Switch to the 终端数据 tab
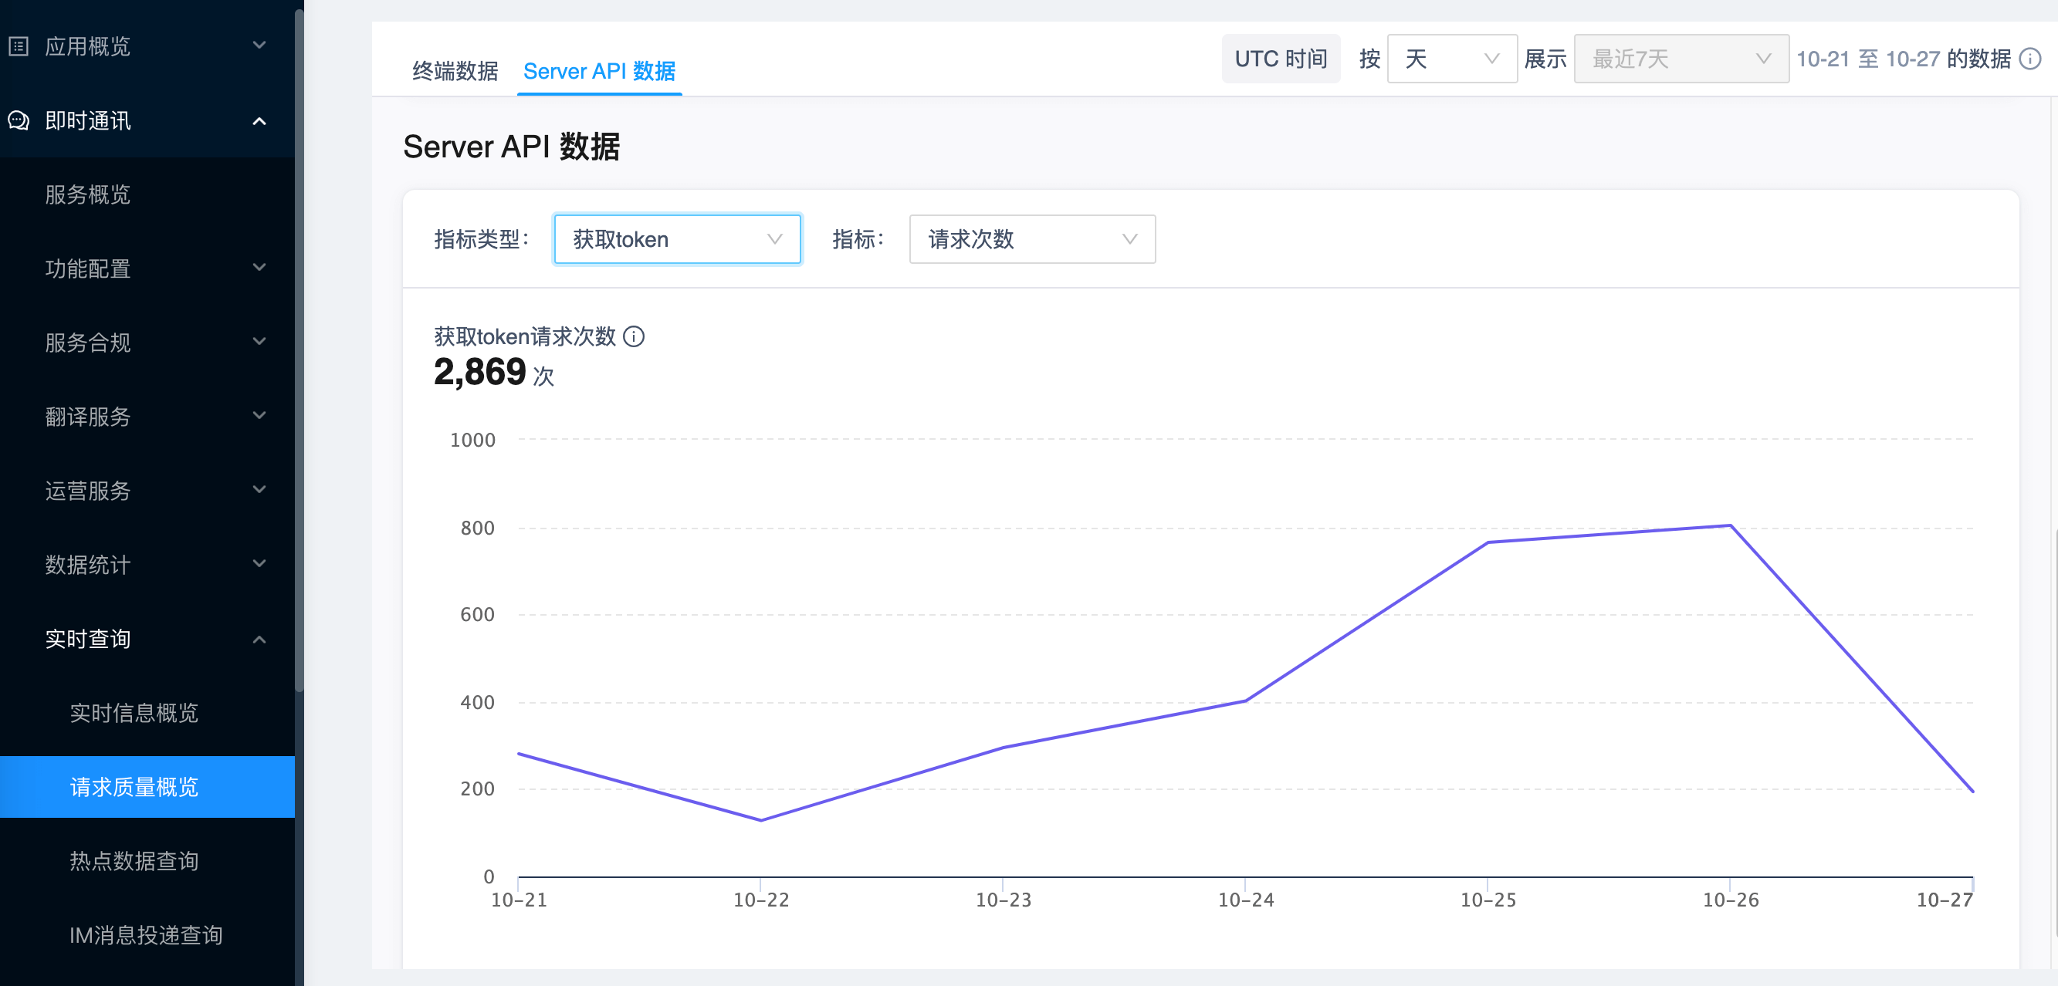Screen dimensions: 2058x986 [x=455, y=71]
